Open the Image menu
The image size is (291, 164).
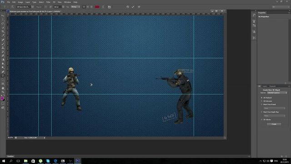20,2
